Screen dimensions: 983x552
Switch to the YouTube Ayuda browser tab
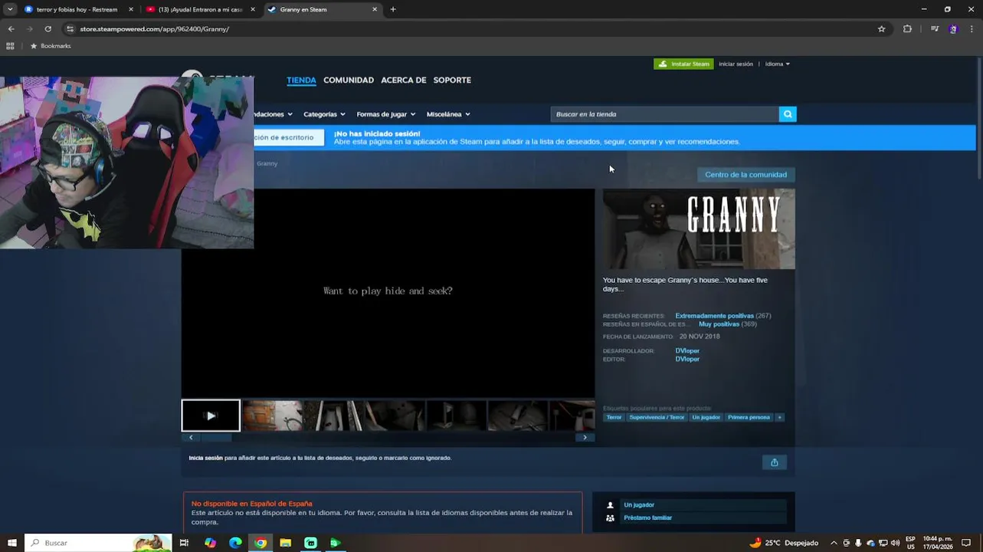(x=199, y=9)
